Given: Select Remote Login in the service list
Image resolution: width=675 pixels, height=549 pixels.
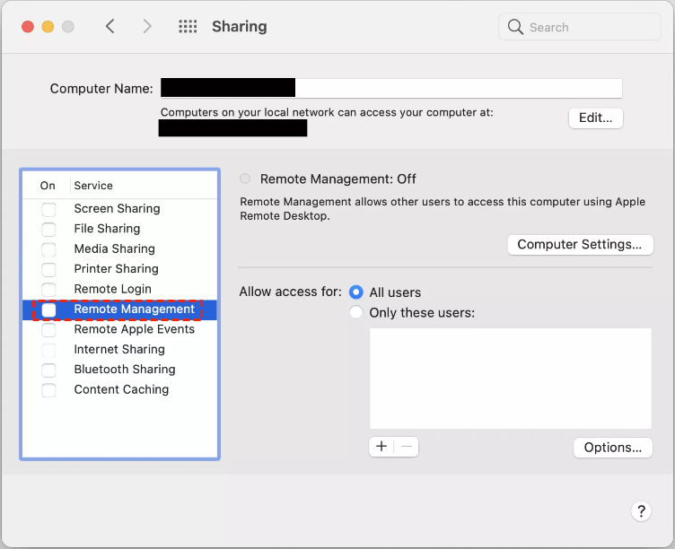Looking at the screenshot, I should (x=112, y=289).
